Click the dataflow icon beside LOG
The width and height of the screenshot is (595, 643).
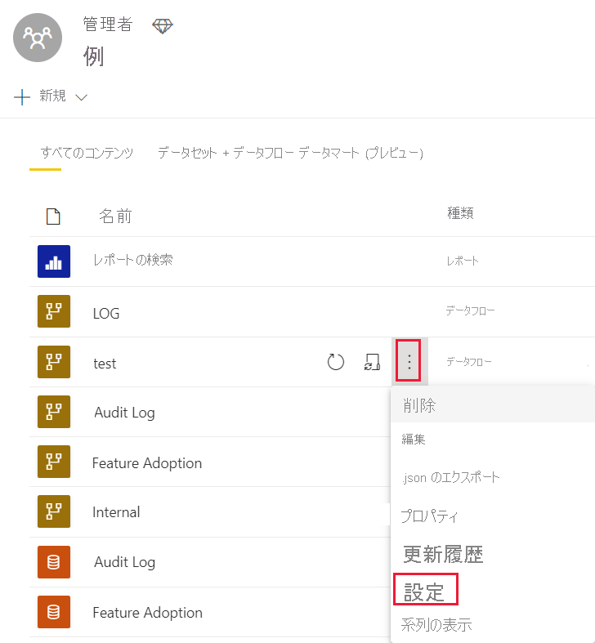[x=54, y=312]
